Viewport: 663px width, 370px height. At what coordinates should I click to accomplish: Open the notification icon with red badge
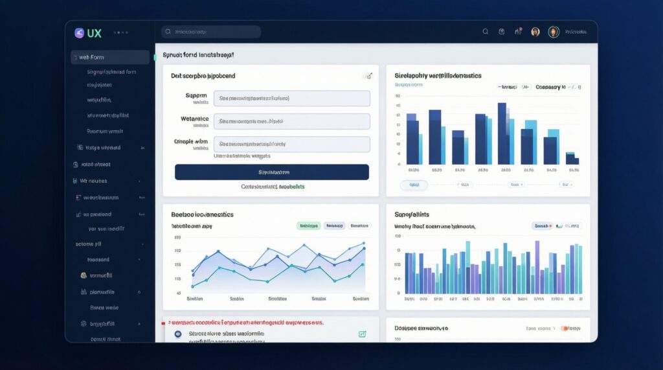(x=518, y=30)
